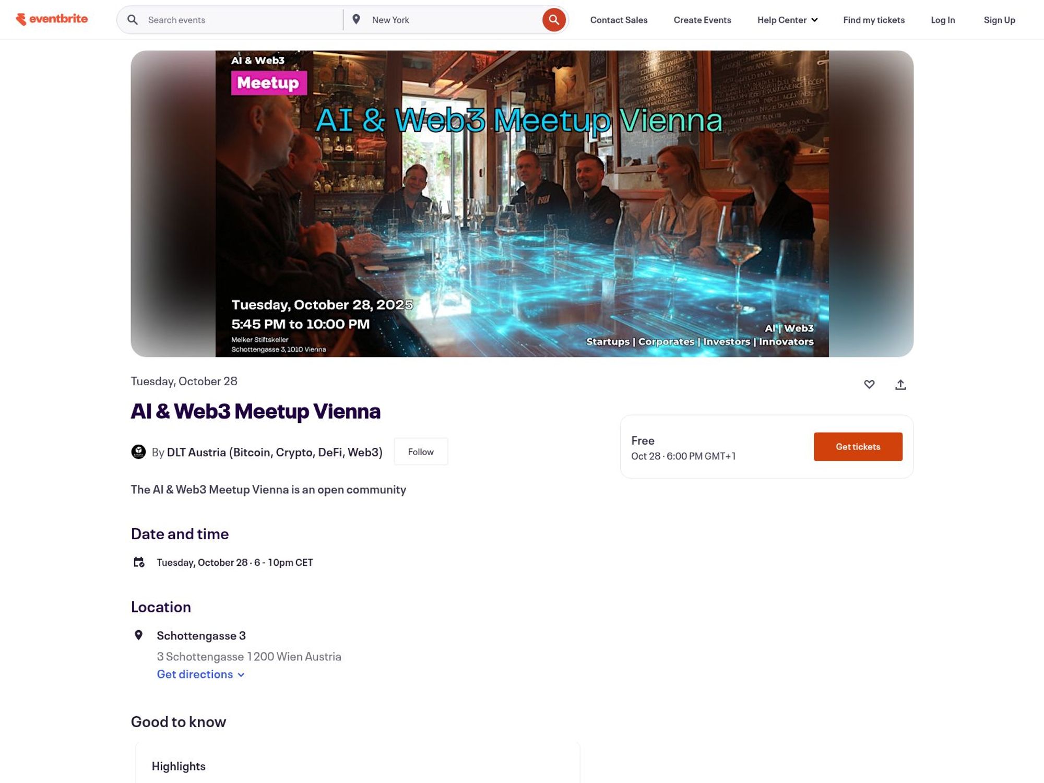The height and width of the screenshot is (783, 1044).
Task: Open the AI & Web3 Meetup banner image
Action: tap(522, 204)
